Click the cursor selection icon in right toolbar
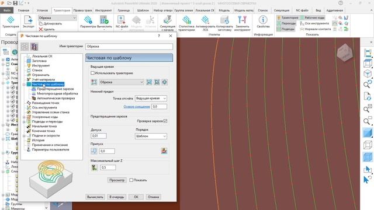The width and height of the screenshot is (374, 210). 368,169
